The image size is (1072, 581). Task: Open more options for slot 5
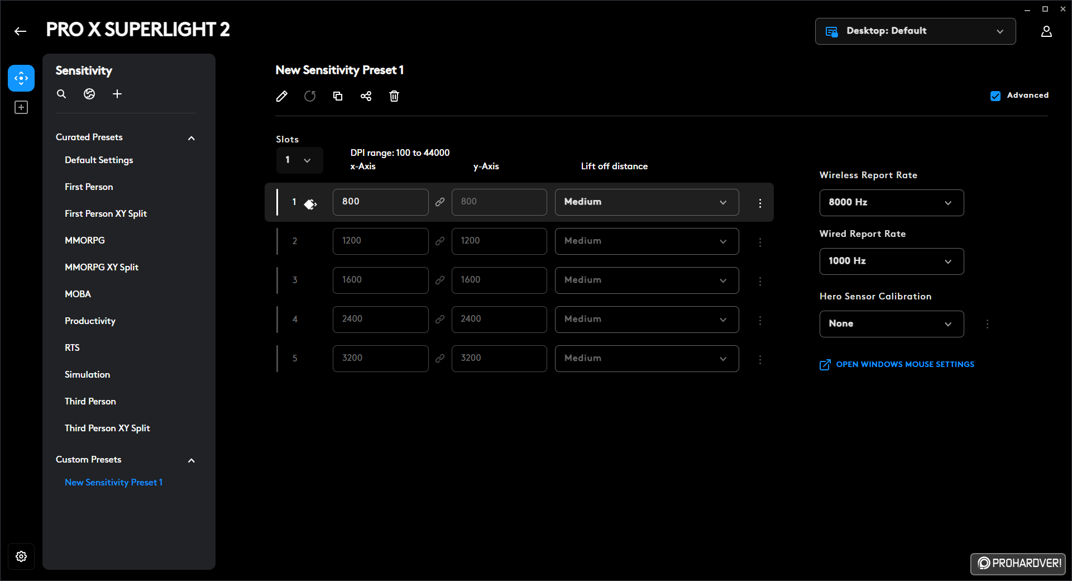tap(760, 360)
